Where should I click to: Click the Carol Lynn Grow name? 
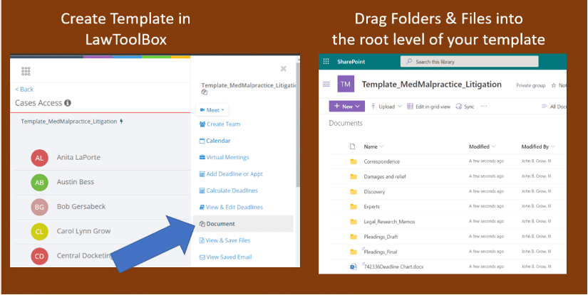83,231
